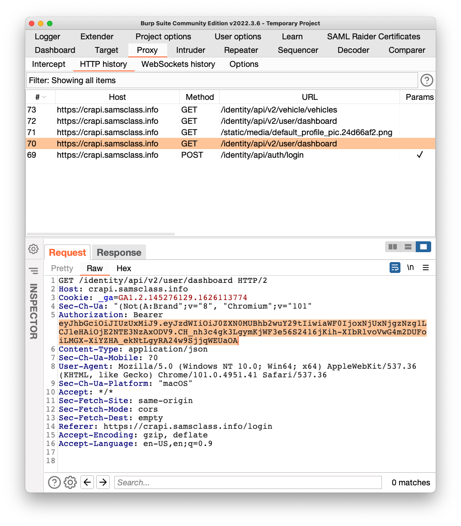This screenshot has width=461, height=526.
Task: Sort by the # column header
Action: [x=41, y=97]
